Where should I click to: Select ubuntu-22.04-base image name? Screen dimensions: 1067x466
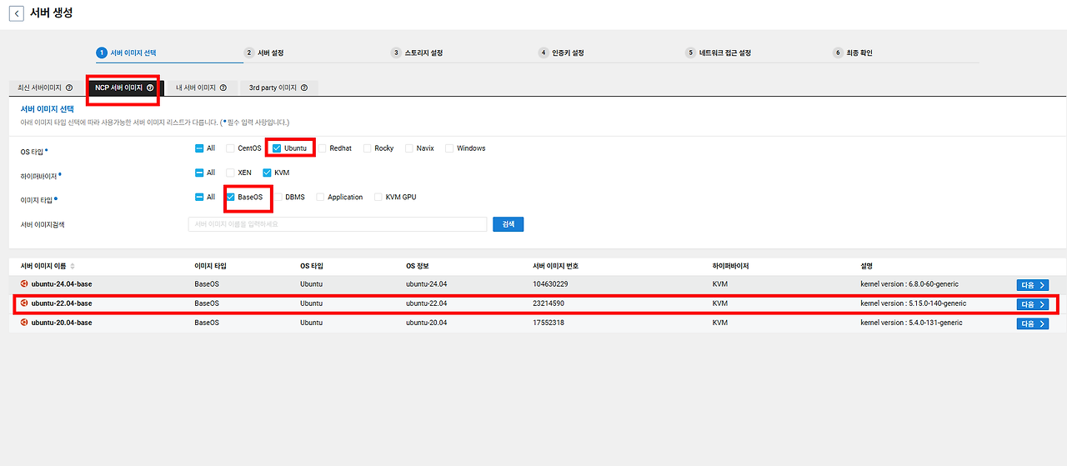click(x=62, y=303)
